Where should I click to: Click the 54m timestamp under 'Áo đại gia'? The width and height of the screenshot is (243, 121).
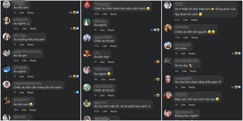pyautogui.click(x=16, y=60)
